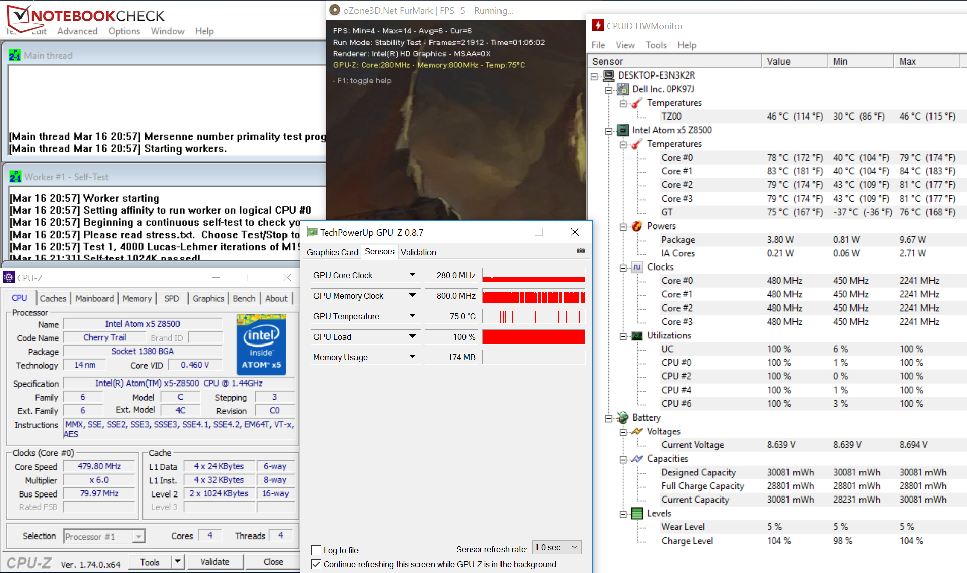Open Prime95 Advanced menu

[77, 31]
